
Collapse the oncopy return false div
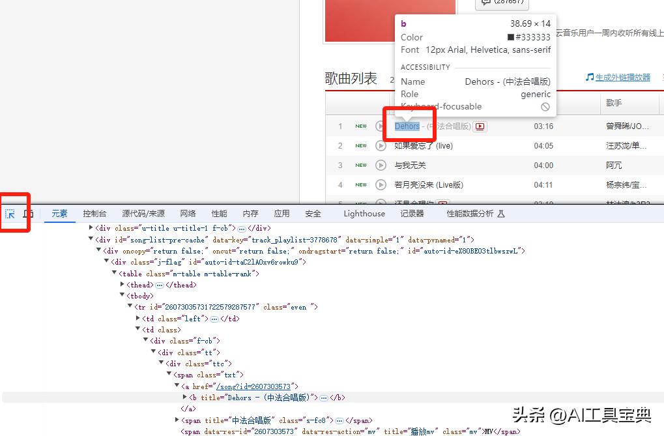pyautogui.click(x=98, y=250)
